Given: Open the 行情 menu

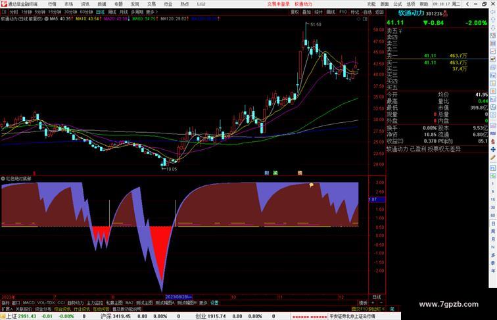Looking at the screenshot, I should pyautogui.click(x=52, y=4).
